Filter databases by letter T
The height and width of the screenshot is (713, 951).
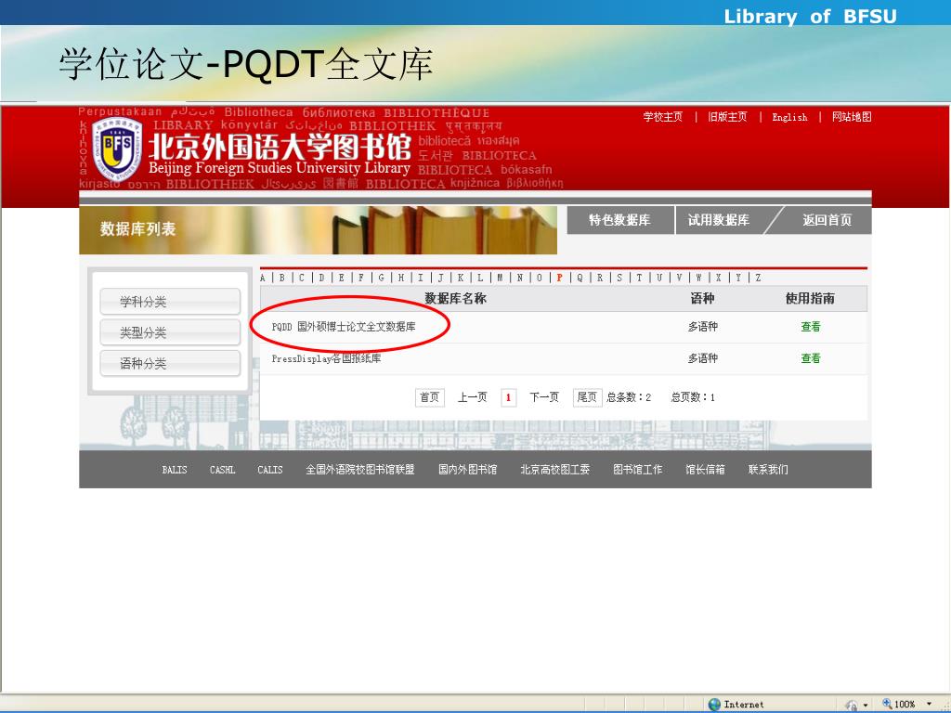click(639, 278)
